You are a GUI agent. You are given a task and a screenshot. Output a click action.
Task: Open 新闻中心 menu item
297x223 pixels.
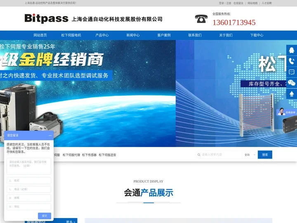(x=133, y=35)
